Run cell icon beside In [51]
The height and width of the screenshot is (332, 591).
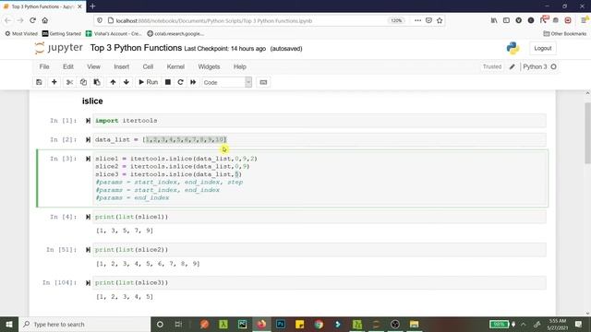pyautogui.click(x=88, y=250)
